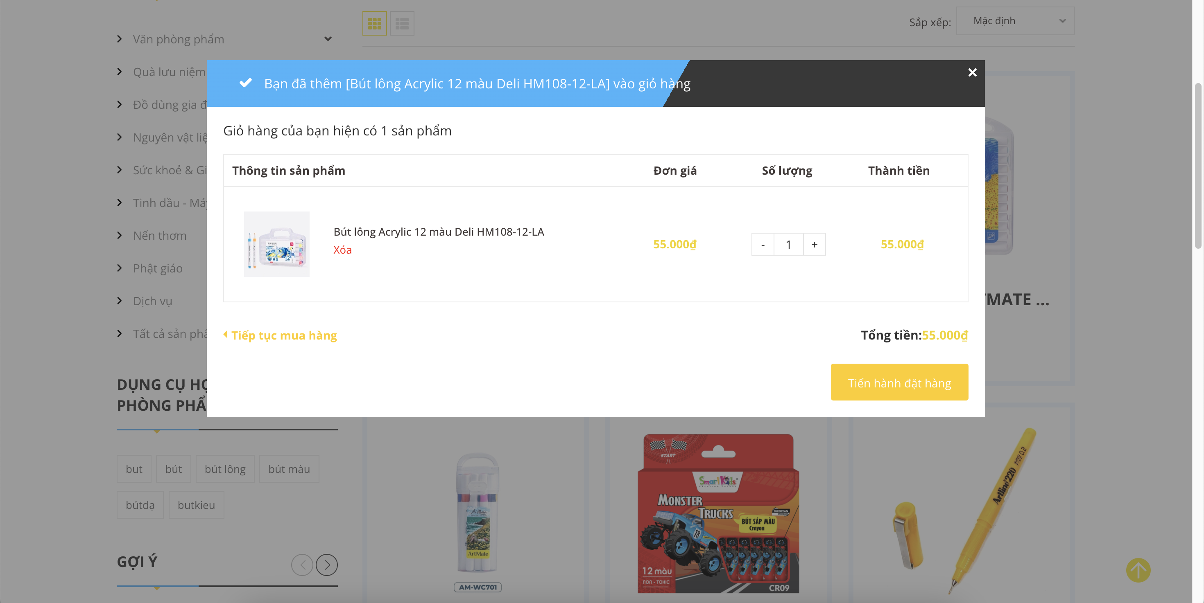The image size is (1204, 603).
Task: Open the Phật giáo category
Action: [x=158, y=268]
